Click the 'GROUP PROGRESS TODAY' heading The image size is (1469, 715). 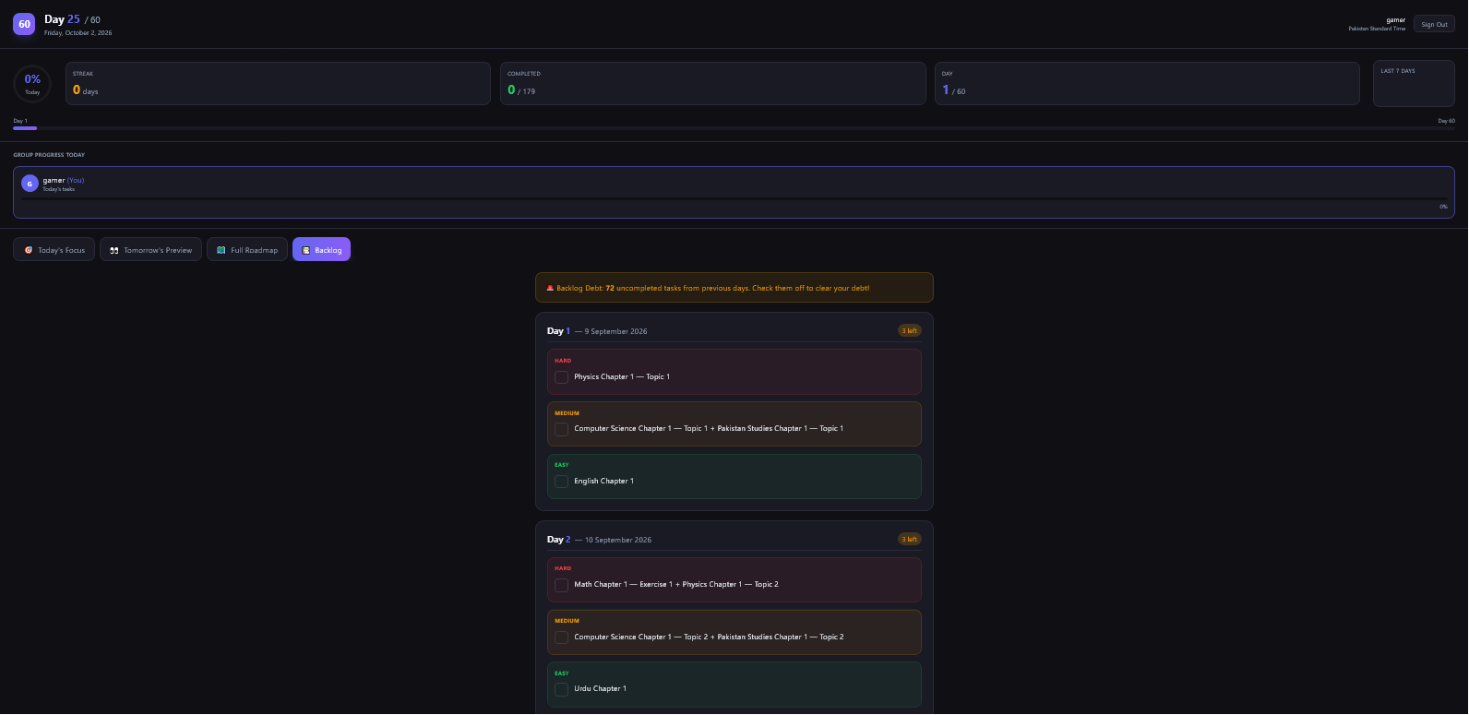49,155
